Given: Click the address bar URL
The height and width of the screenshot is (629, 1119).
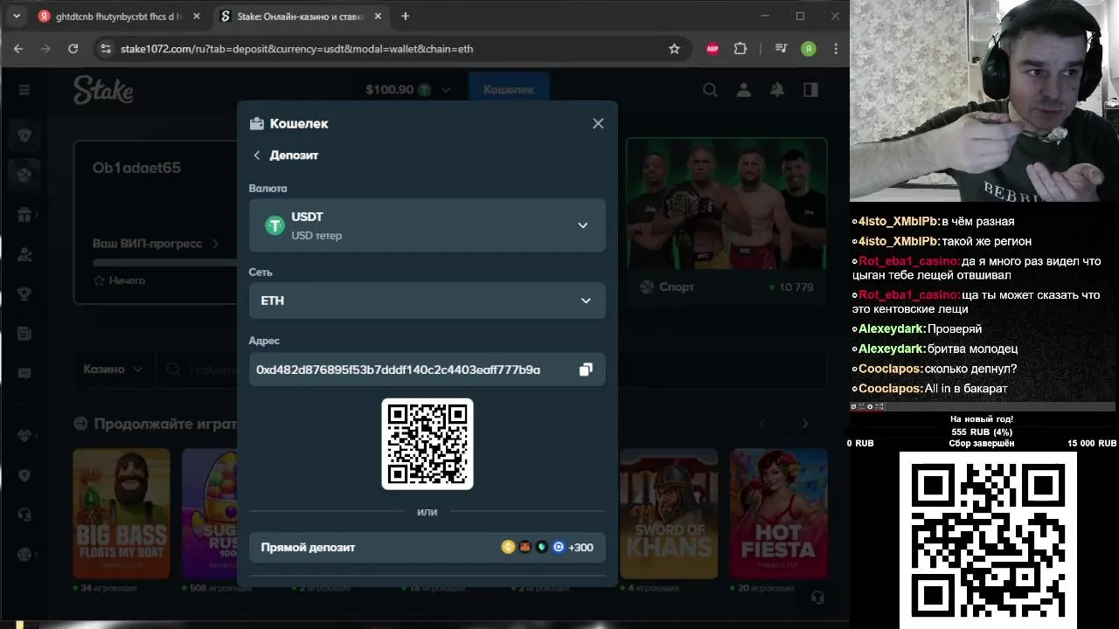Looking at the screenshot, I should click(x=297, y=49).
